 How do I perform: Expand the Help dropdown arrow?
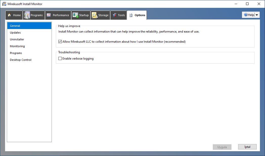coord(257,15)
